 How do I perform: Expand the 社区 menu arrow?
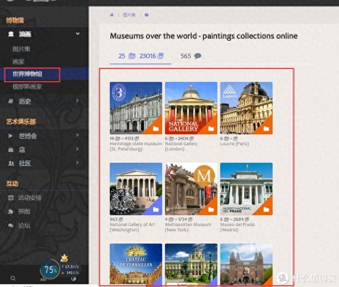[x=77, y=163]
